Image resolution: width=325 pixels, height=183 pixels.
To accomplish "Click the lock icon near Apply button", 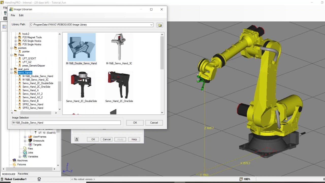I will [x=77, y=139].
